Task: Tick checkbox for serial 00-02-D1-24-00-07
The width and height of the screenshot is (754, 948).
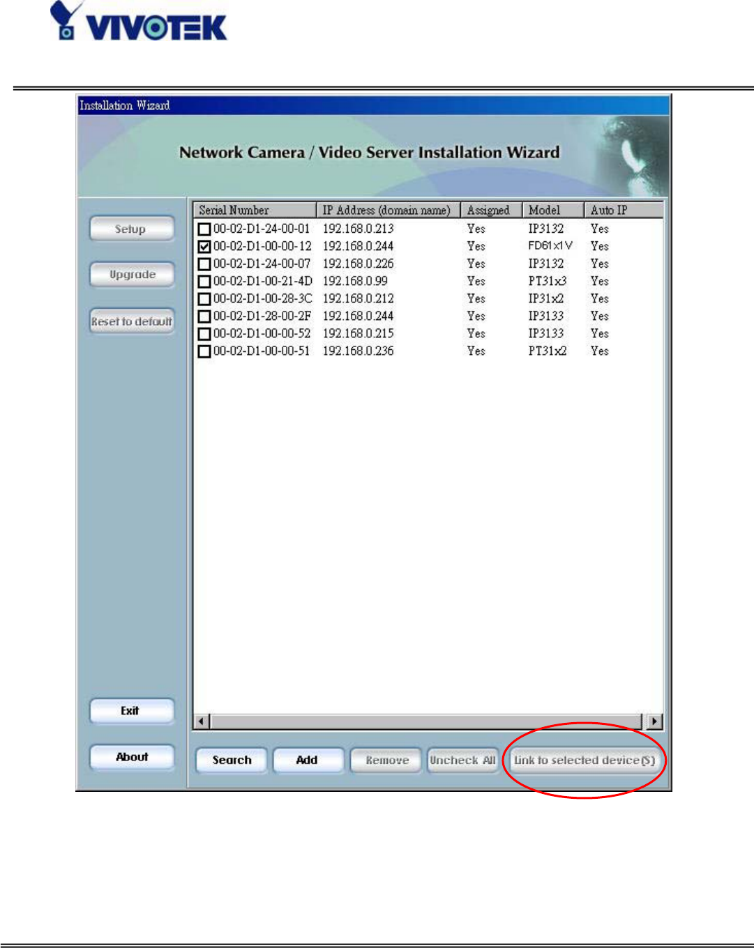Action: [204, 264]
